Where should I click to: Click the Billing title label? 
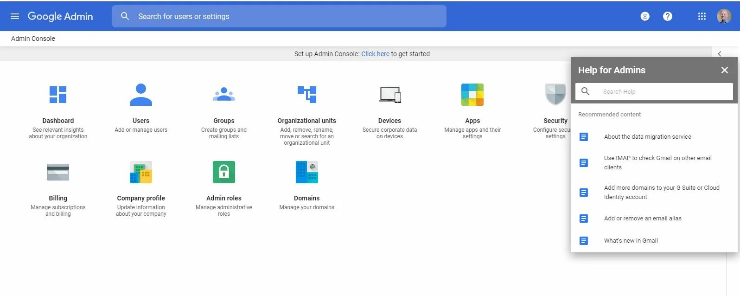click(58, 198)
